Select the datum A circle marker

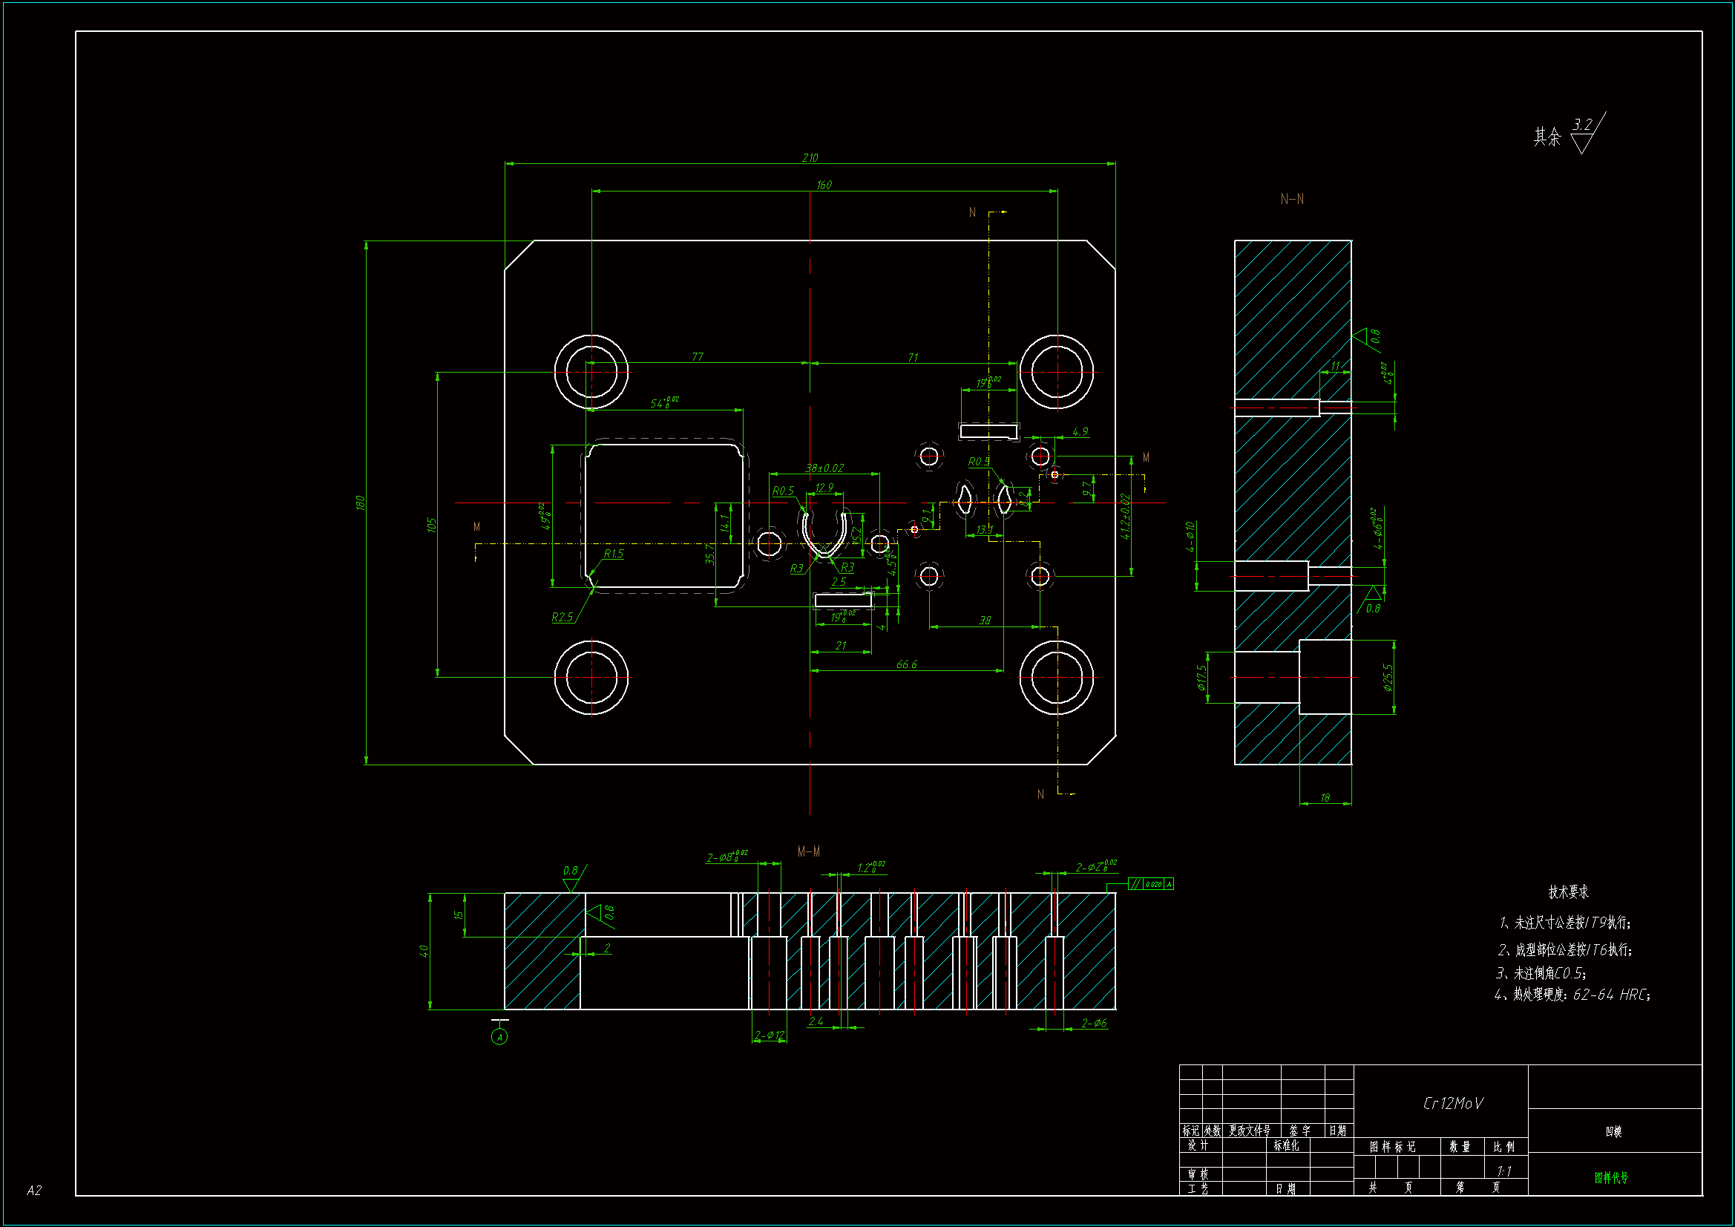(x=499, y=1037)
